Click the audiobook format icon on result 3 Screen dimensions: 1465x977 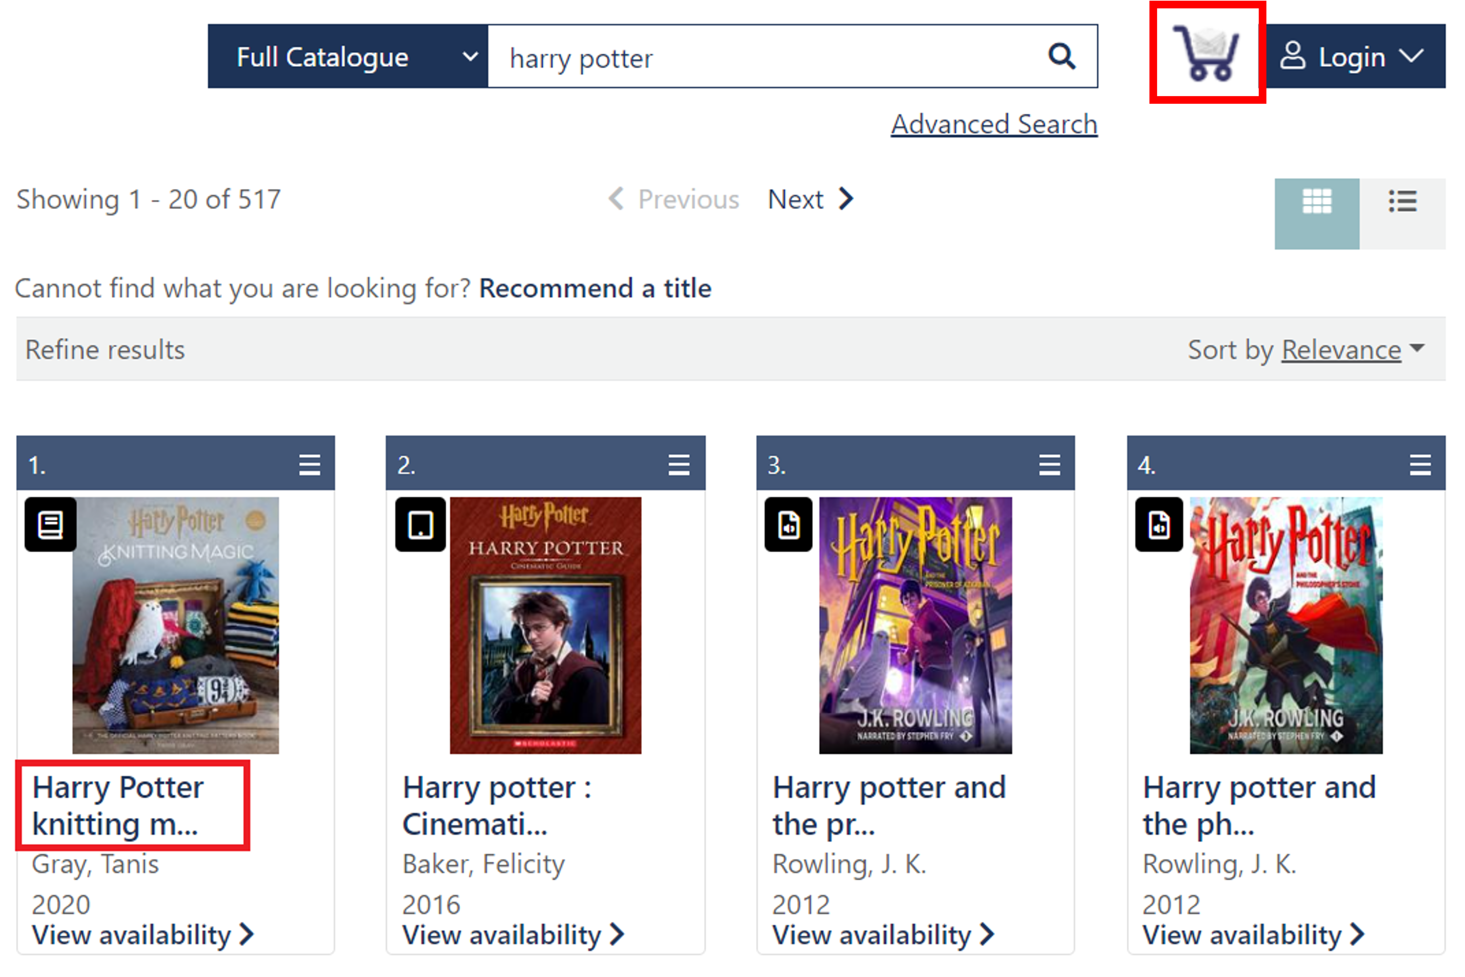(788, 525)
